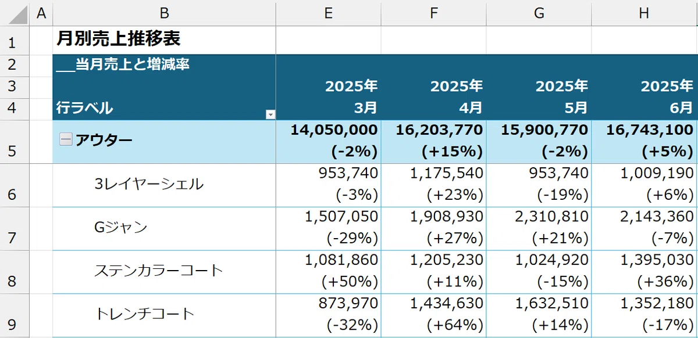The width and height of the screenshot is (698, 338).
Task: Select cell with 2,143,360 (-7%)
Action: 644,229
